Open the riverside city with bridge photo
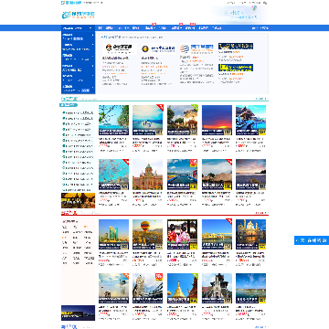Viewport: 329px width, 329px height. coord(217,234)
